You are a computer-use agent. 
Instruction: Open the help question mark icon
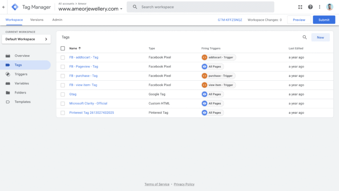point(310,7)
